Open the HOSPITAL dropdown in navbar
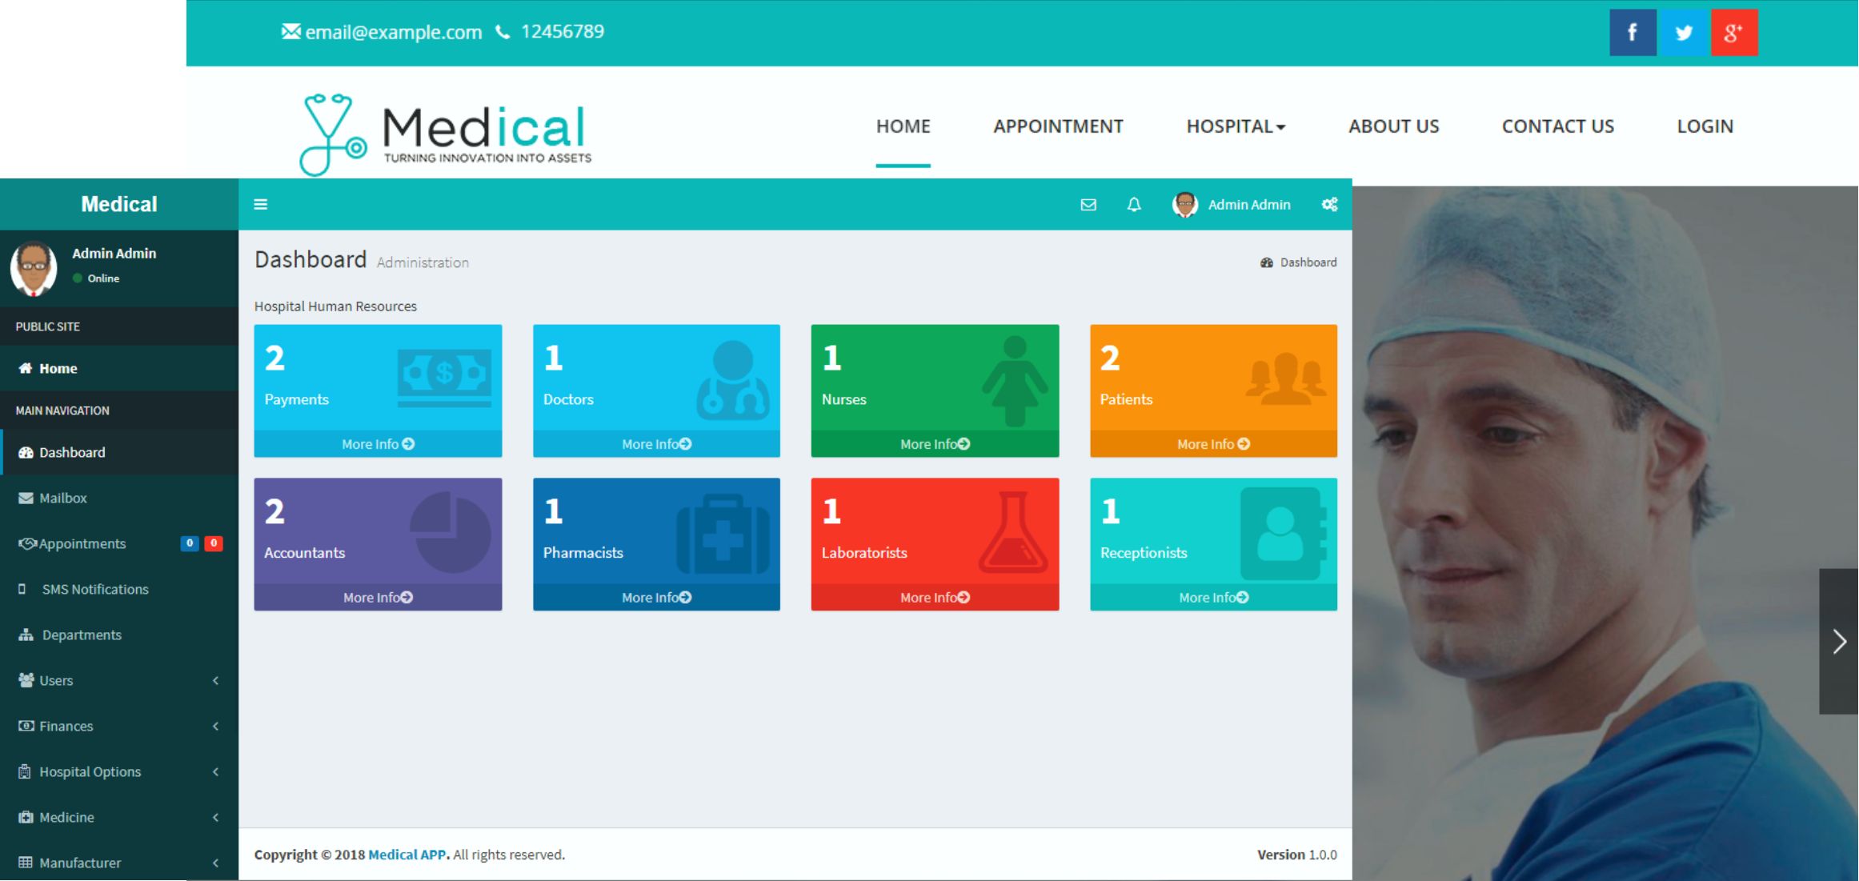 pyautogui.click(x=1235, y=126)
